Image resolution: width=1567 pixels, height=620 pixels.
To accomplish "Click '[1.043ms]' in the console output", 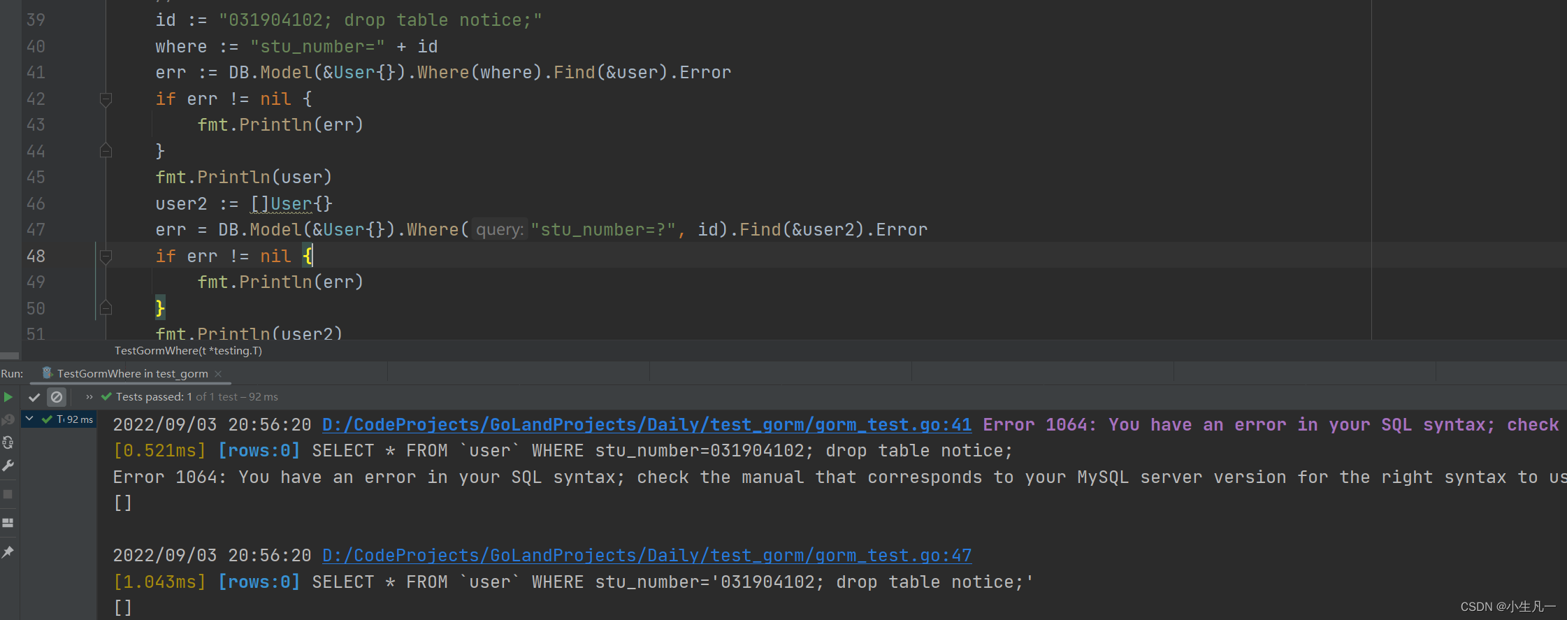I will (x=160, y=582).
